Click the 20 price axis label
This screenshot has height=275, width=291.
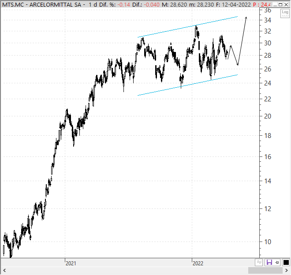(x=268, y=116)
